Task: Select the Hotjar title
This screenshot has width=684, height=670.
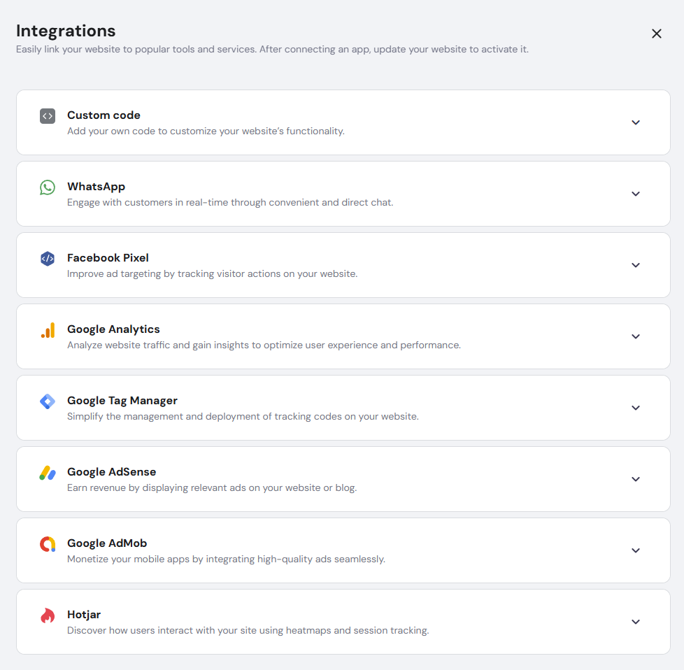Action: coord(84,615)
